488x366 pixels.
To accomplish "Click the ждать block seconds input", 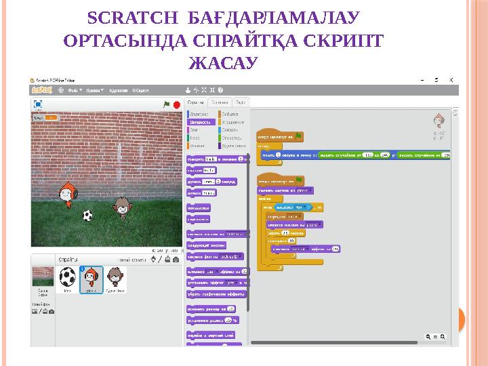I will [285, 232].
